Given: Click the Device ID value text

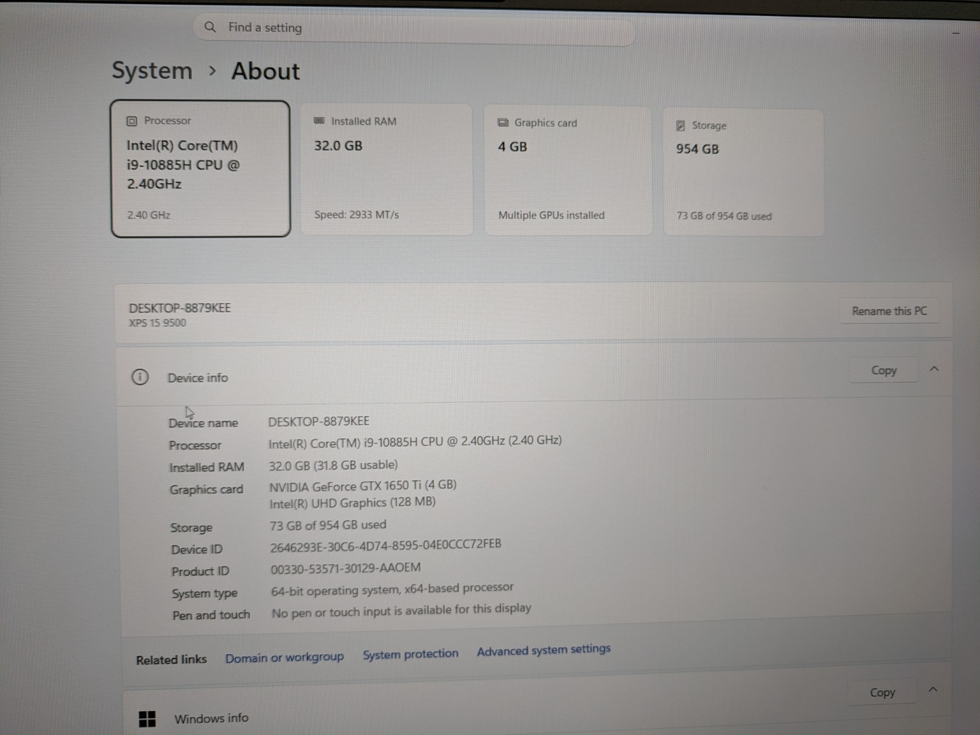Looking at the screenshot, I should [385, 545].
